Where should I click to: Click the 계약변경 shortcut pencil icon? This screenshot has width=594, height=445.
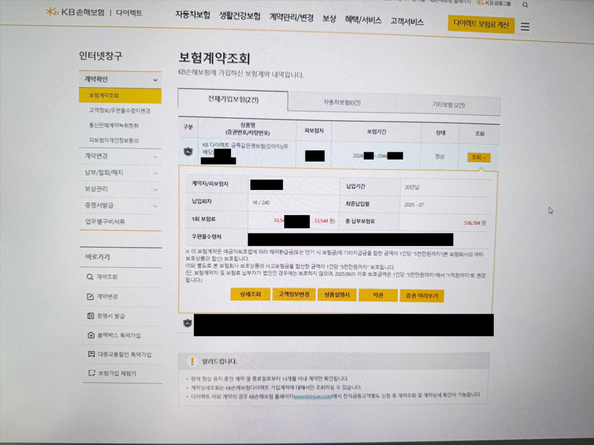[x=90, y=296]
